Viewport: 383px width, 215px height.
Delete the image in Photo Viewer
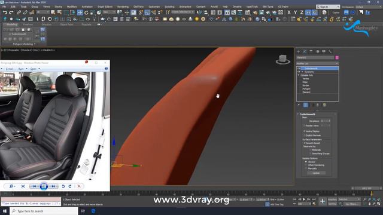pyautogui.click(x=79, y=186)
